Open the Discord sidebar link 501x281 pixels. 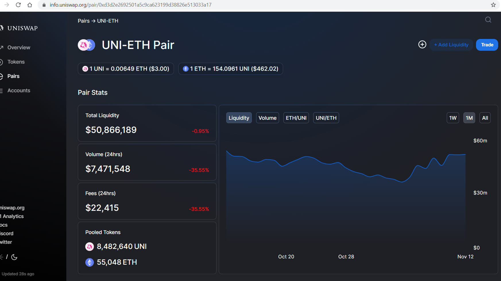tap(7, 233)
